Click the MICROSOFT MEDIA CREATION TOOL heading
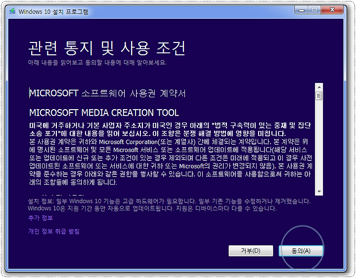The height and width of the screenshot is (278, 356). click(x=104, y=113)
